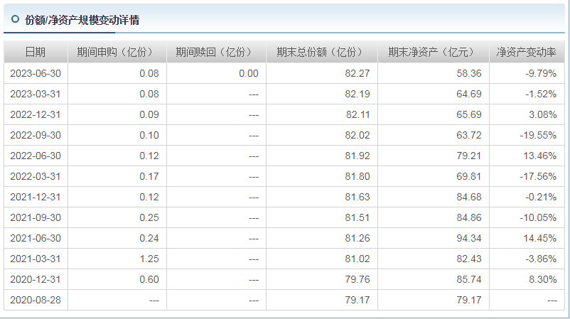
Task: Click total shares value 82.27
Action: coord(357,73)
